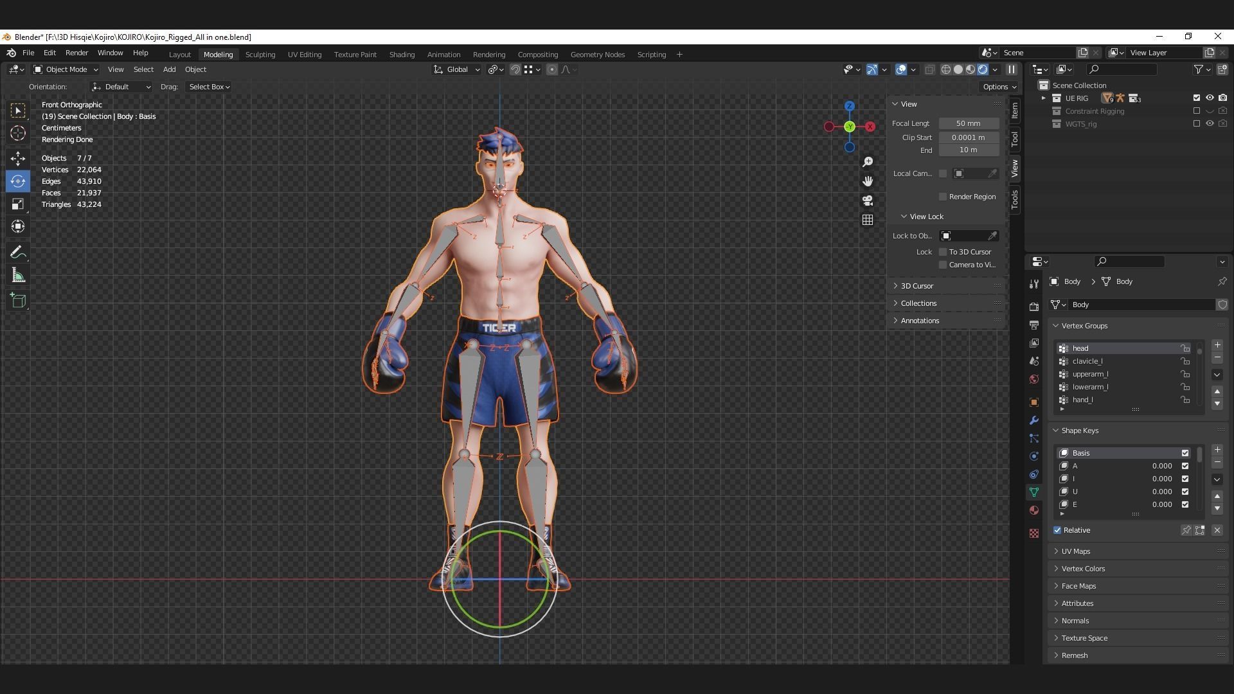
Task: Open the Object Mode dropdown
Action: [x=66, y=69]
